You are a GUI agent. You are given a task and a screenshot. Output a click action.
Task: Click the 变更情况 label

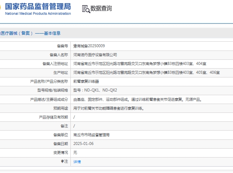click(x=60, y=153)
